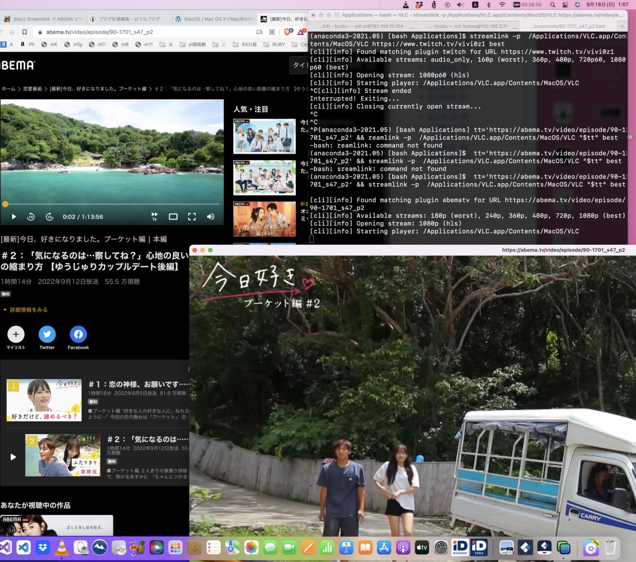
Task: Play the ABEMA video
Action: (x=14, y=216)
